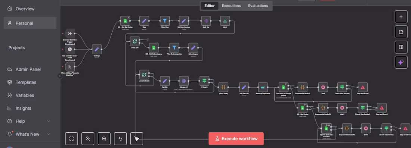Add a sticky note via canvas button
Viewport: 411px width, 148px height.
pos(401,32)
